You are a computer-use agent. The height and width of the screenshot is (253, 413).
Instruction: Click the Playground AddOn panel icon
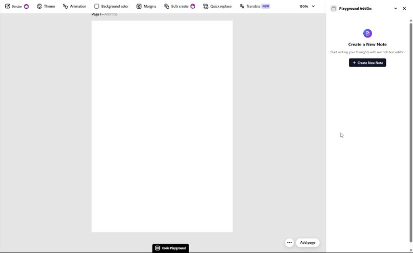[334, 8]
